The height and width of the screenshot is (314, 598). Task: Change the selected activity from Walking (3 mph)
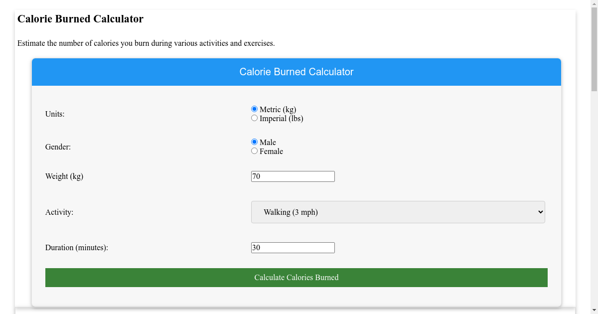click(398, 212)
